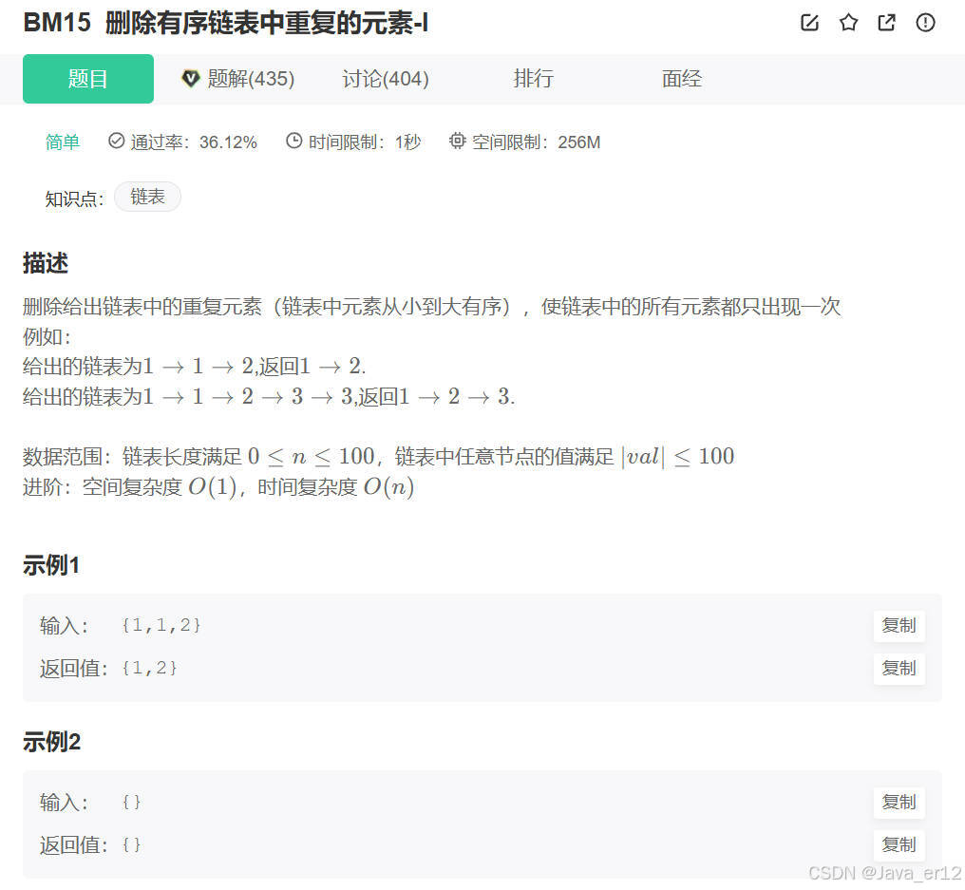Copy the input of 示例2
Image resolution: width=965 pixels, height=890 pixels.
click(898, 803)
